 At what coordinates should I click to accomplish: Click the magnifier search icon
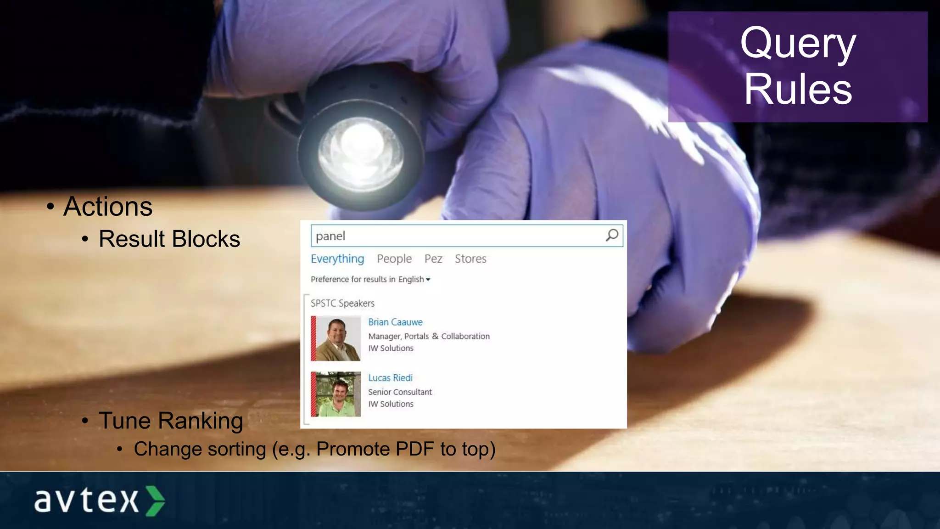pyautogui.click(x=612, y=236)
